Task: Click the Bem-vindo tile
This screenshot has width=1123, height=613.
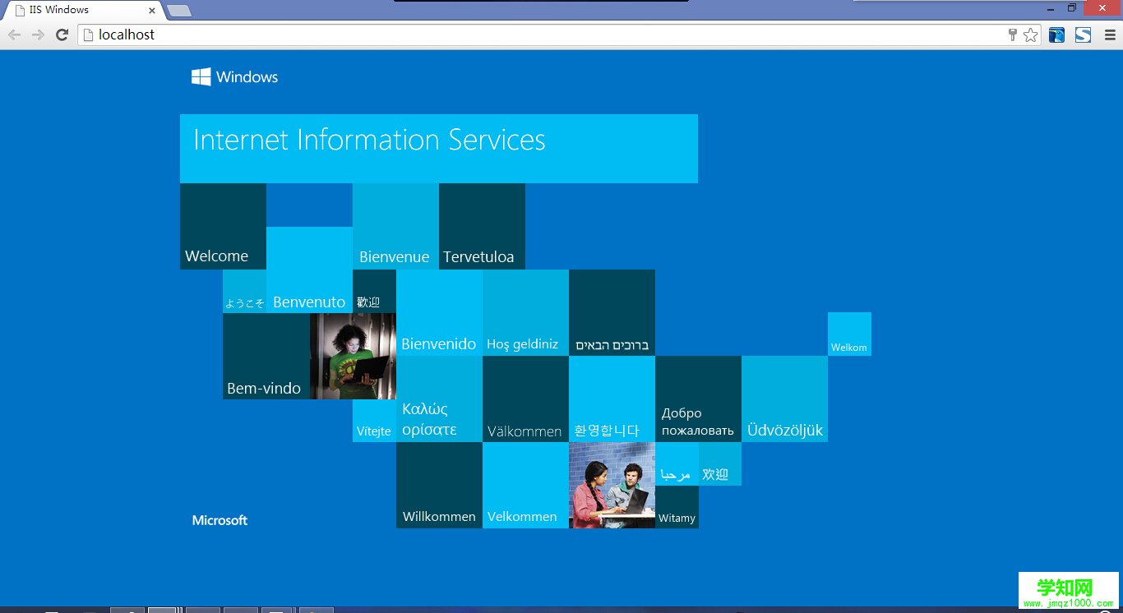Action: coord(266,356)
